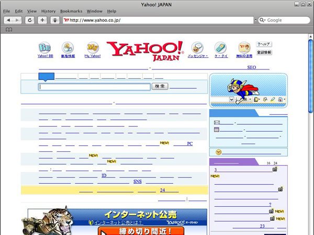Click the address bar showing http://www.yahoo.co.jp/

pos(158,20)
